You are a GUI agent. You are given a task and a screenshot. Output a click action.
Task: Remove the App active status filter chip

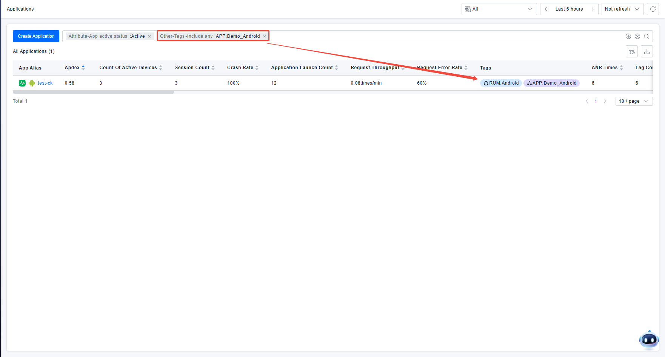coord(149,36)
